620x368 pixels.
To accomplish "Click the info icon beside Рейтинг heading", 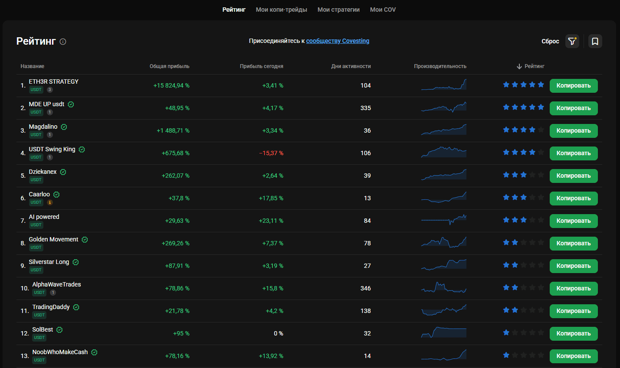I will pos(63,42).
